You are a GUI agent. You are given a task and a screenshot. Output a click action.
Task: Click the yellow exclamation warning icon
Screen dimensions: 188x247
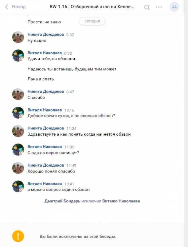coord(18,236)
